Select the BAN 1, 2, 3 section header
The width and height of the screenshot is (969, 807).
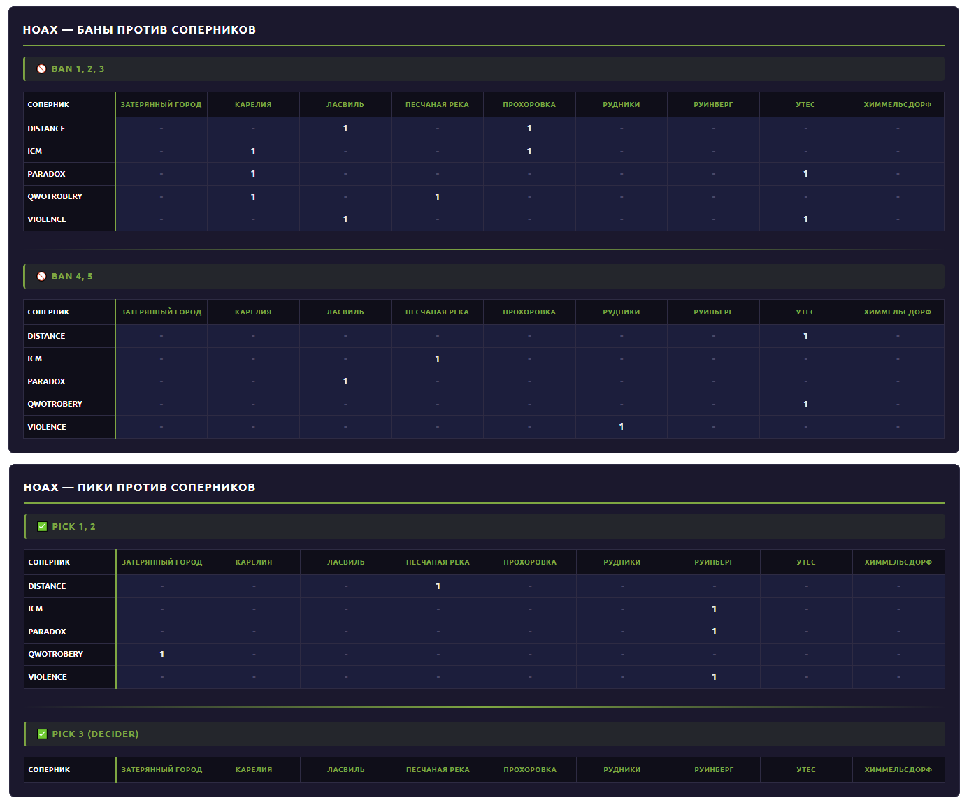coord(484,69)
